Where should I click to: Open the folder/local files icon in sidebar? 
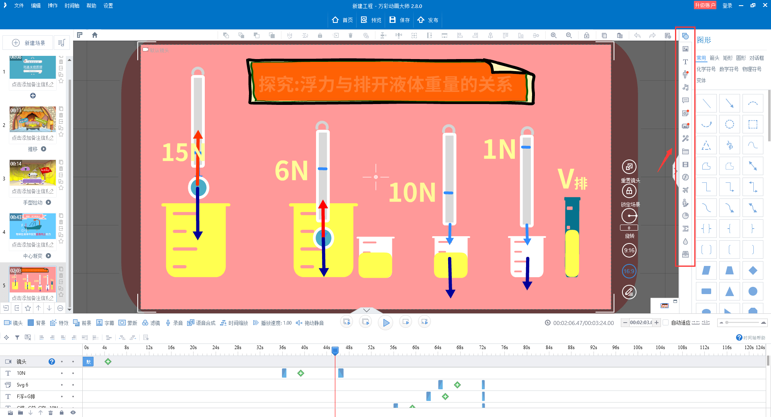coord(685,151)
